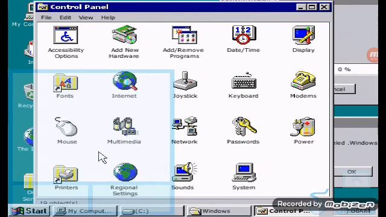Minimize the Control Panel window
The image size is (386, 217).
click(x=300, y=7)
